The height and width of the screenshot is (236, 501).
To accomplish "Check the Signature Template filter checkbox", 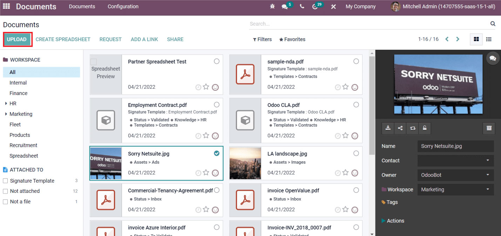I will tap(5, 181).
